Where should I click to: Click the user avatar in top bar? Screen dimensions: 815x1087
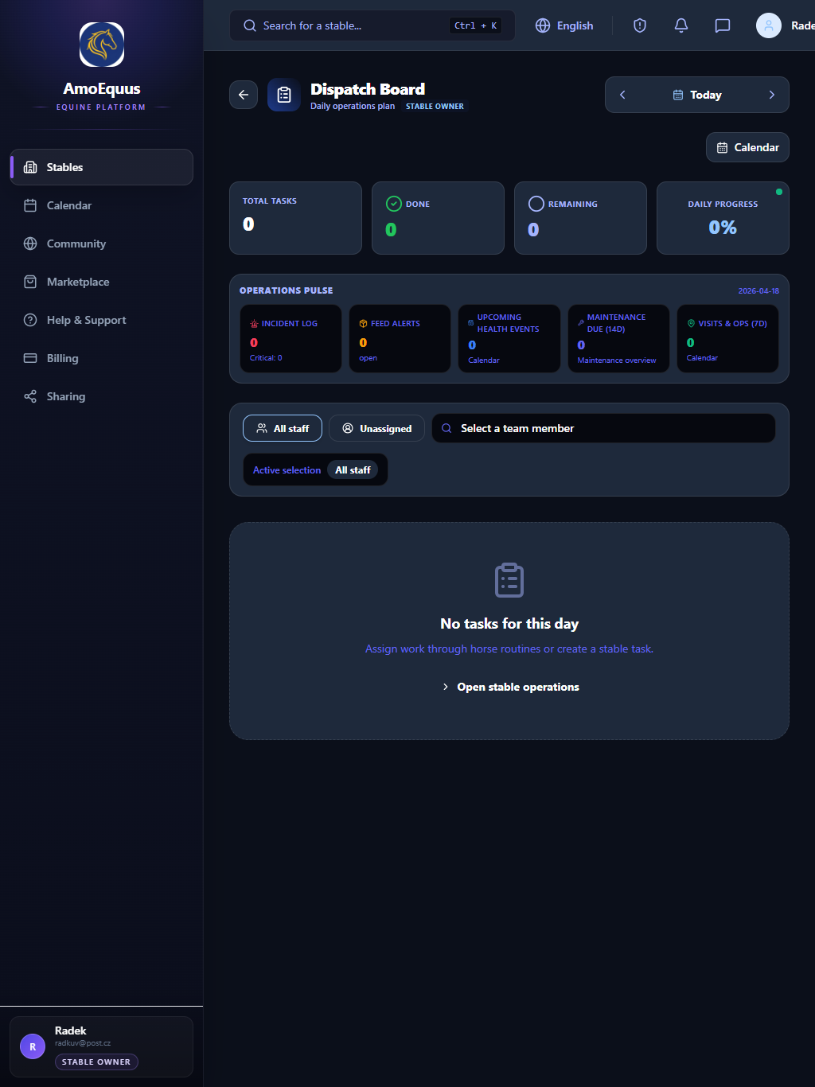(x=768, y=25)
